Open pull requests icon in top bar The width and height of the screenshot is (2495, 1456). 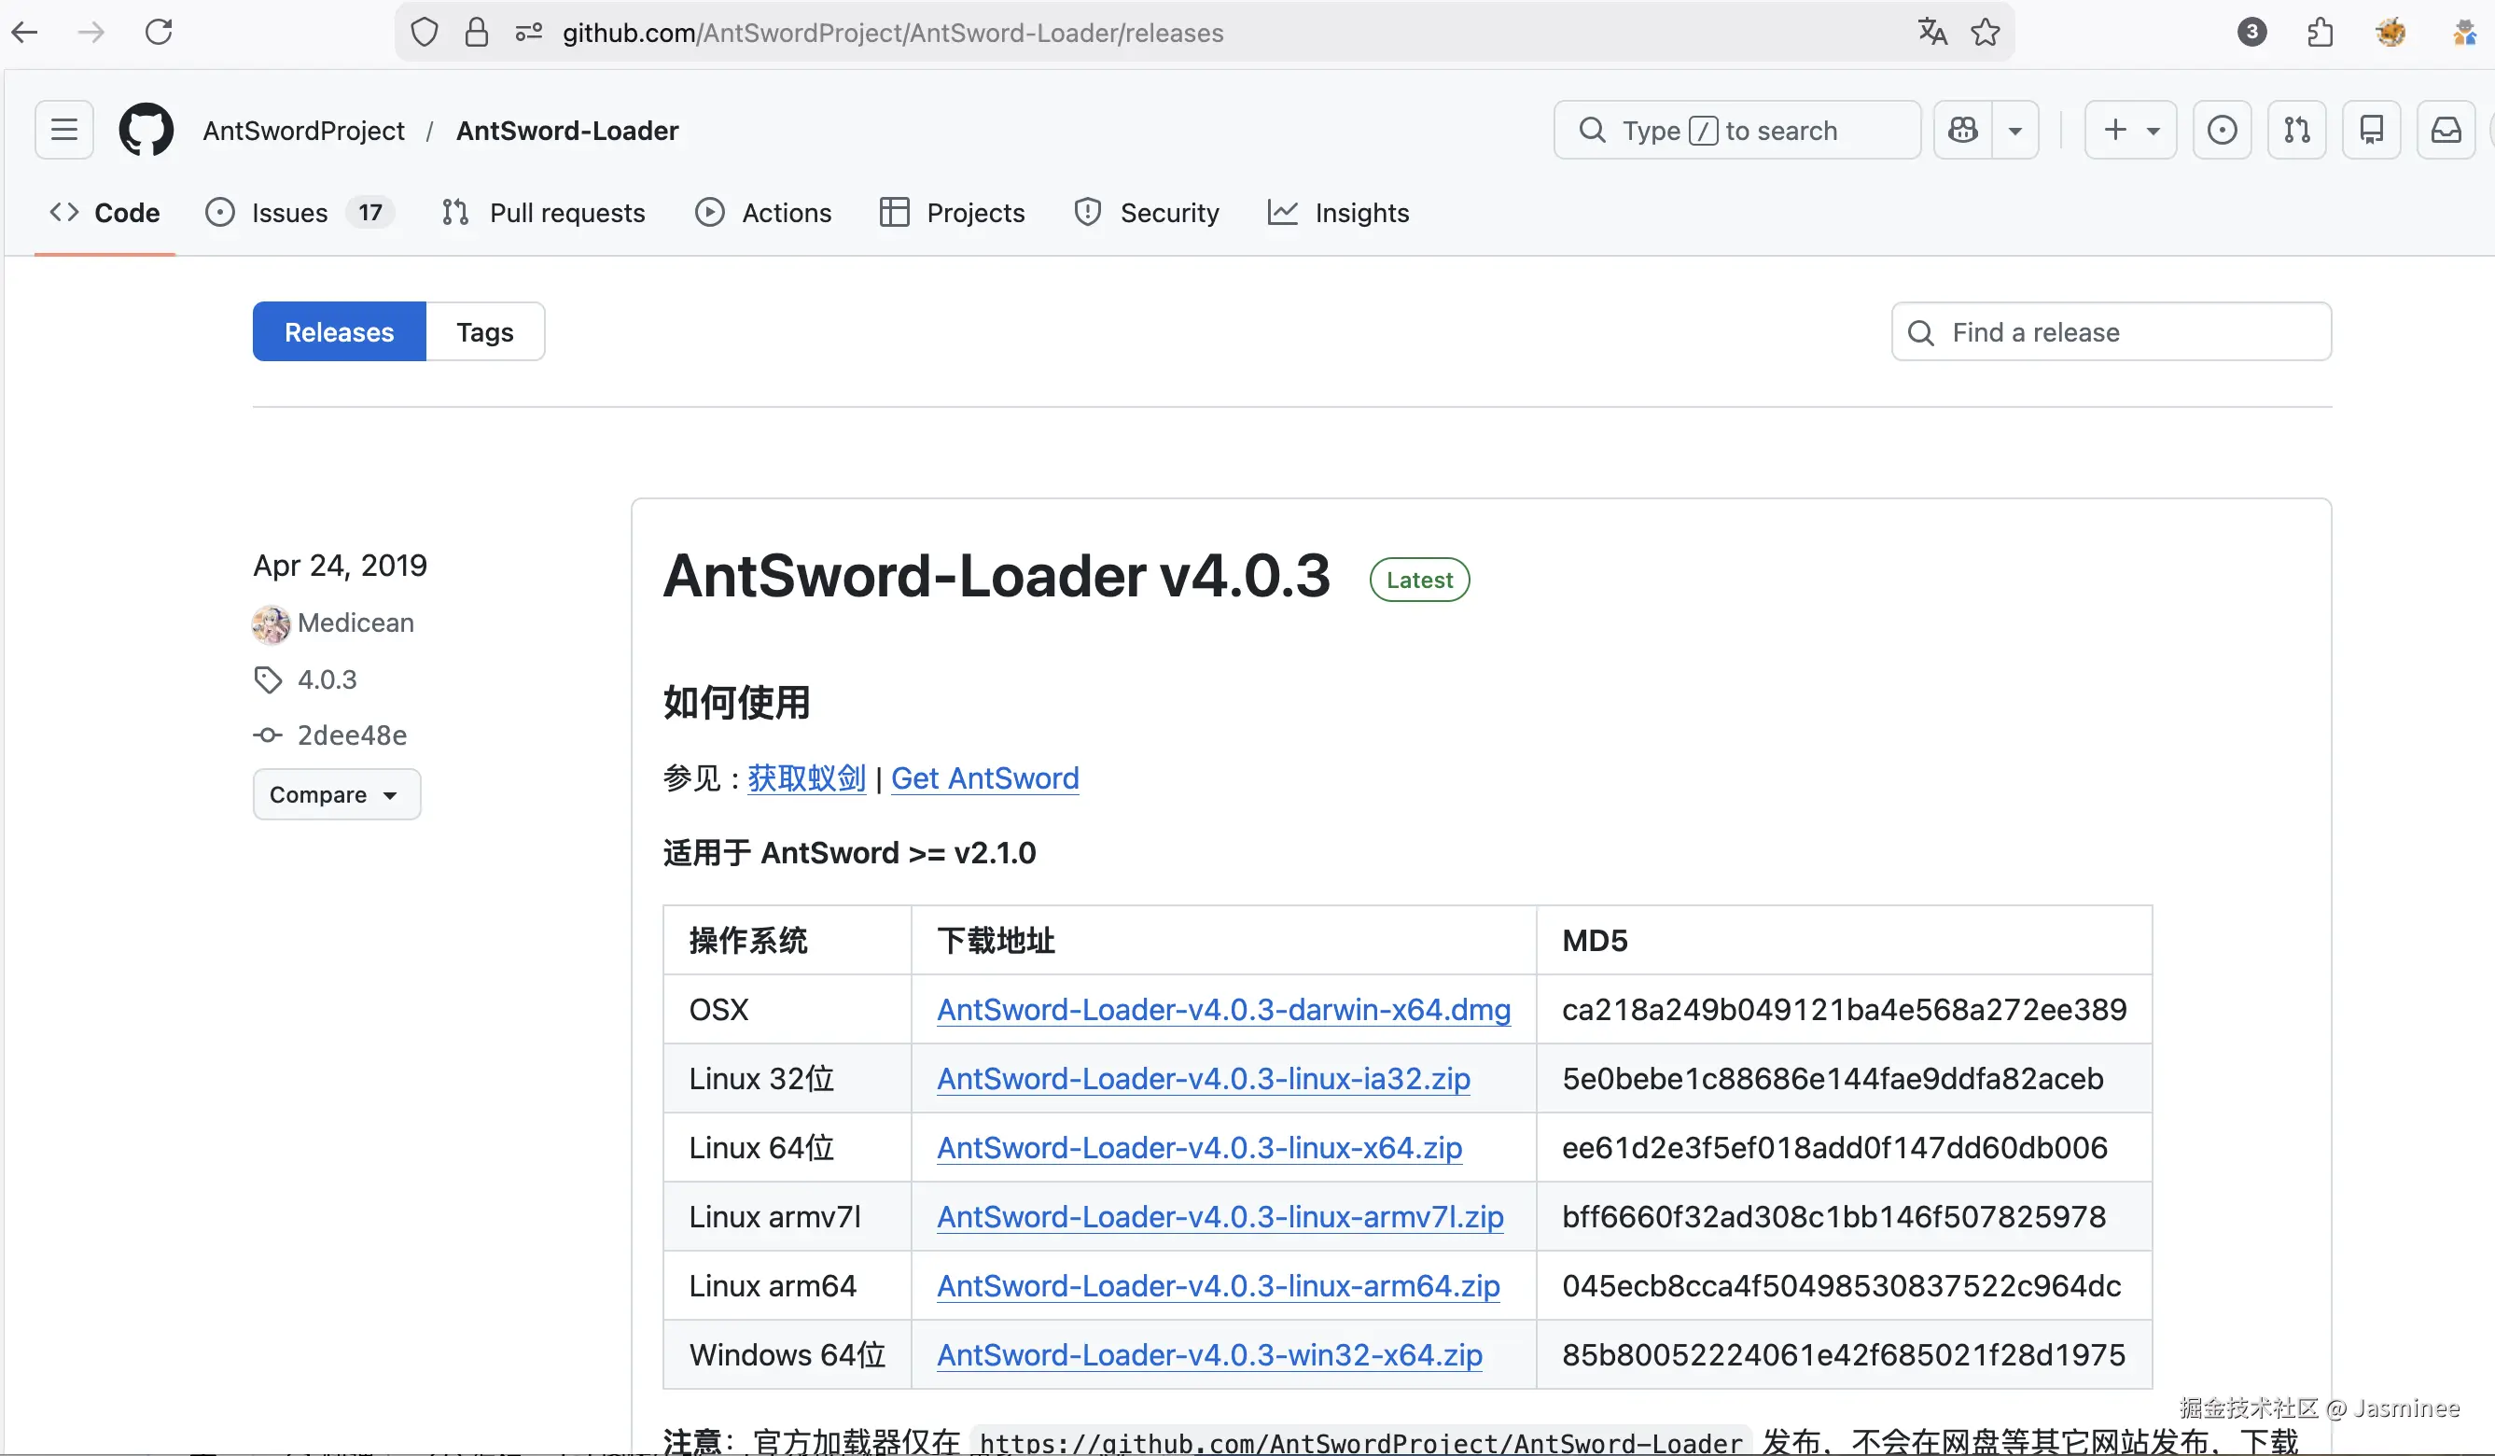(2297, 130)
